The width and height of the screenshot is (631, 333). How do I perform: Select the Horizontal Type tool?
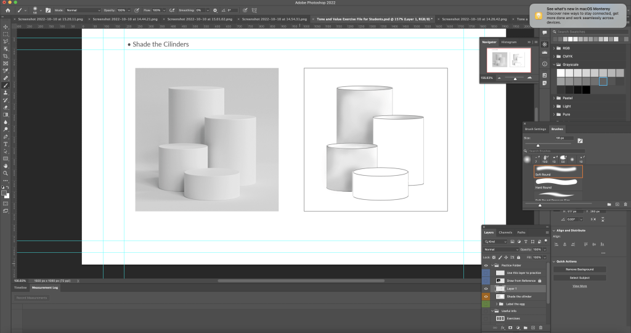(x=6, y=144)
